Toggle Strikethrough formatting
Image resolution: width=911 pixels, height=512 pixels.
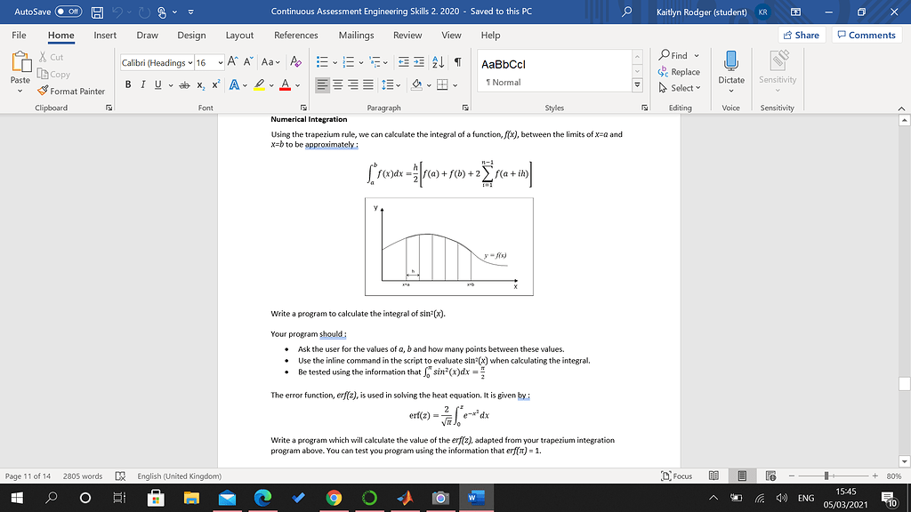click(185, 84)
